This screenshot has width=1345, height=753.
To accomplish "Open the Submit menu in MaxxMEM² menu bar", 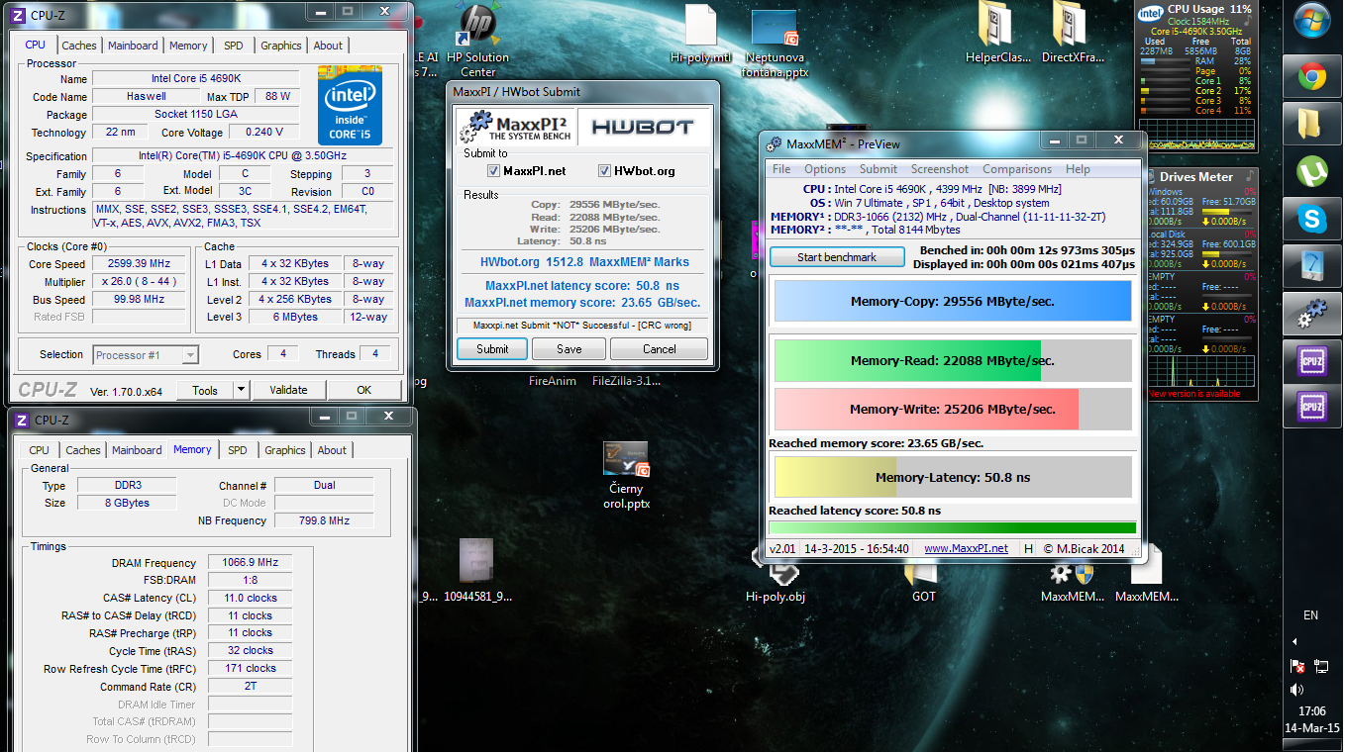I will [x=879, y=169].
